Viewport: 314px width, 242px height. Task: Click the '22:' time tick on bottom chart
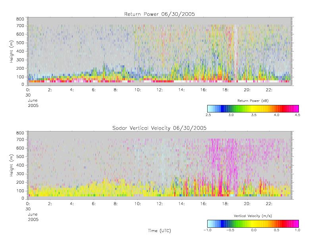point(269,204)
